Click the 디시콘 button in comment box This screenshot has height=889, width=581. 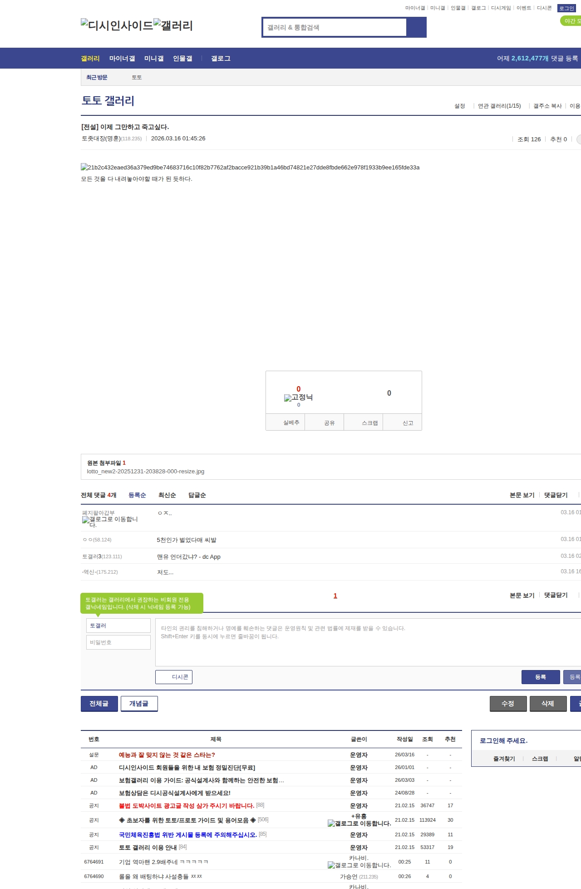pyautogui.click(x=174, y=677)
